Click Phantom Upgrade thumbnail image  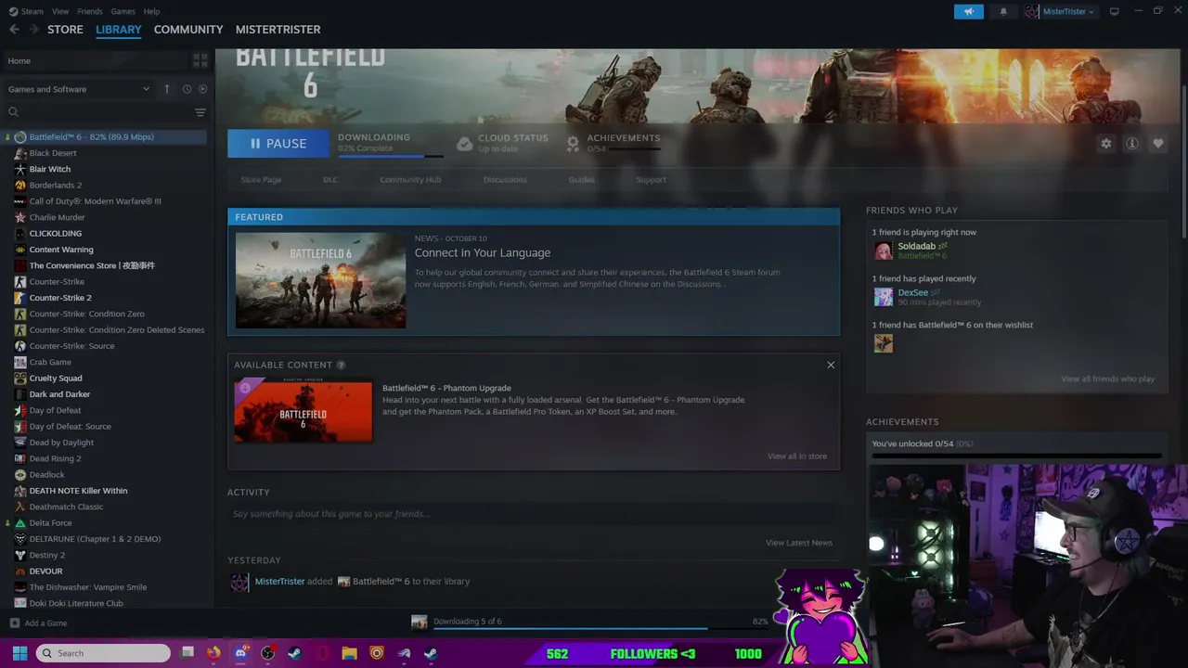click(303, 409)
